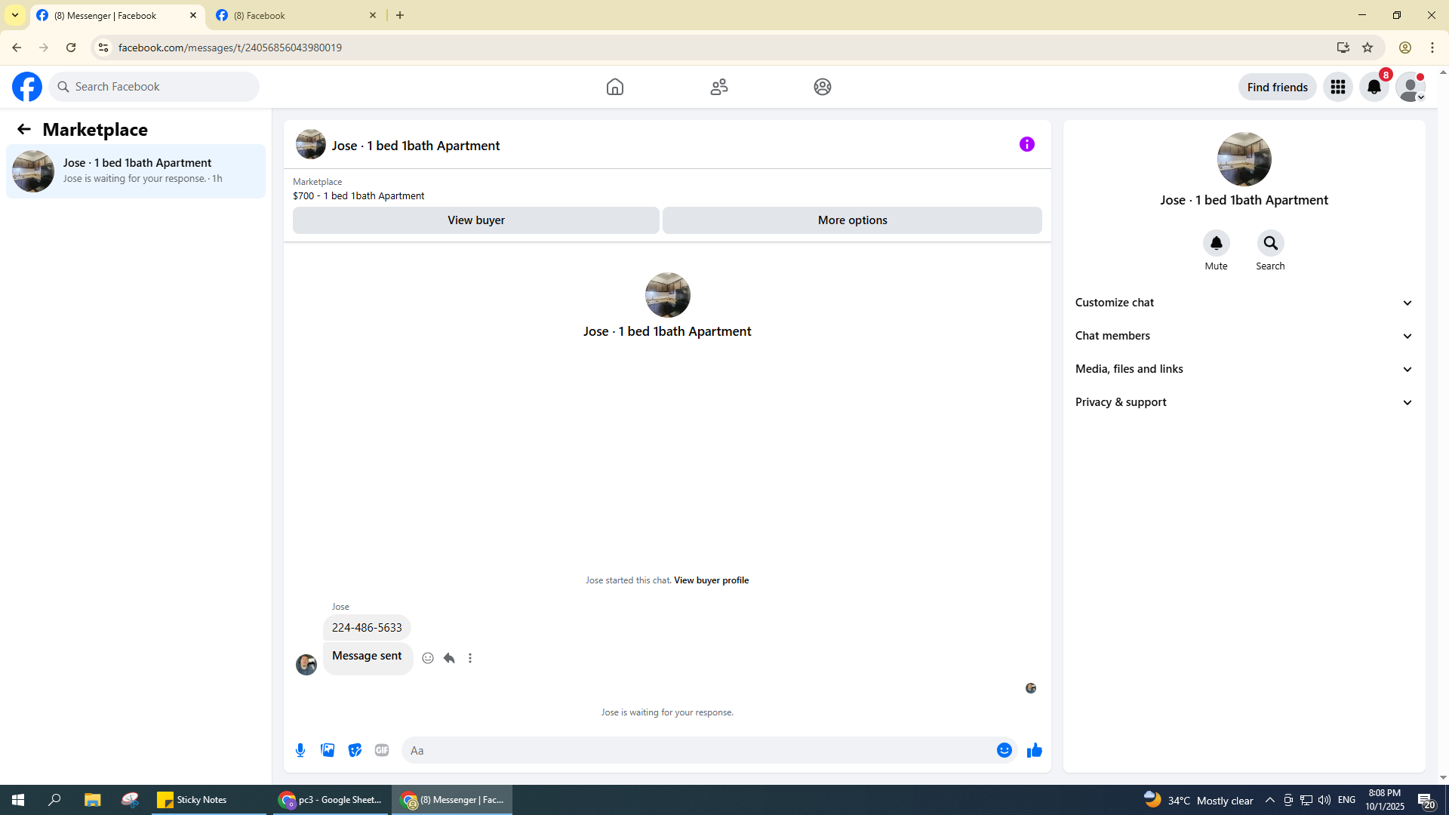Screen dimensions: 1449x815
Task: Open View buyer profile link
Action: (x=711, y=580)
